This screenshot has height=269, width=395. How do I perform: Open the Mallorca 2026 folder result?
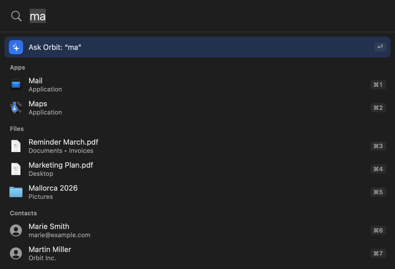[198, 192]
